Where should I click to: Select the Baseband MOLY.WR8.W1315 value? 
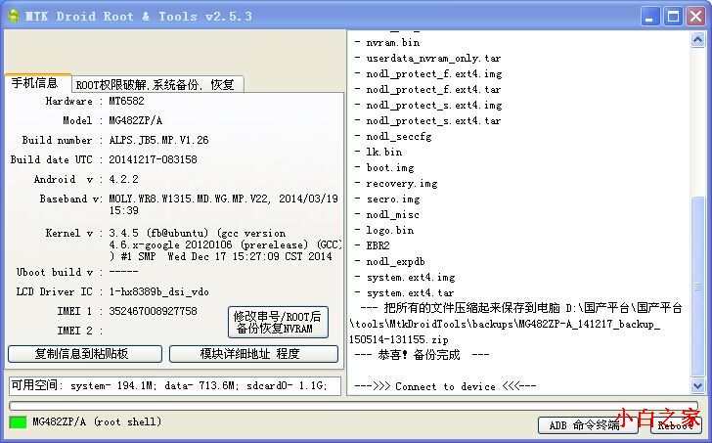click(223, 204)
